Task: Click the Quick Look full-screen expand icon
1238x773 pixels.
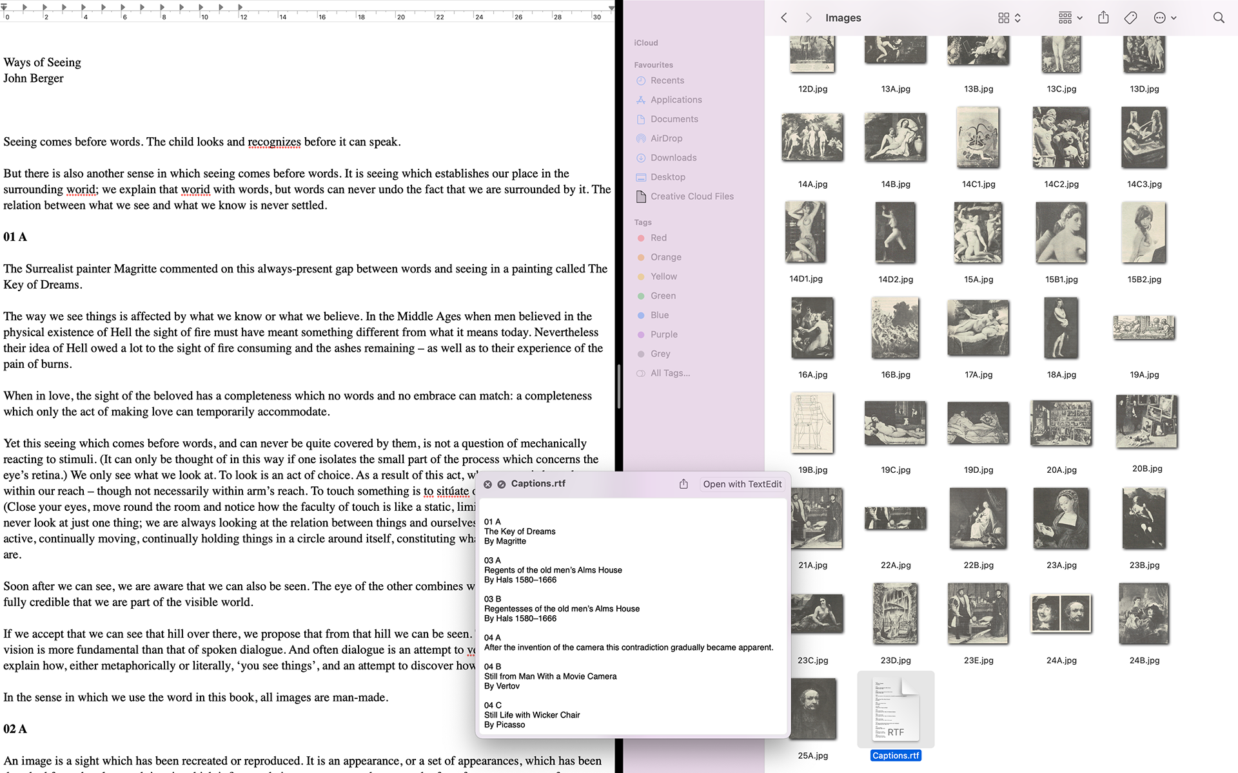Action: [x=501, y=484]
